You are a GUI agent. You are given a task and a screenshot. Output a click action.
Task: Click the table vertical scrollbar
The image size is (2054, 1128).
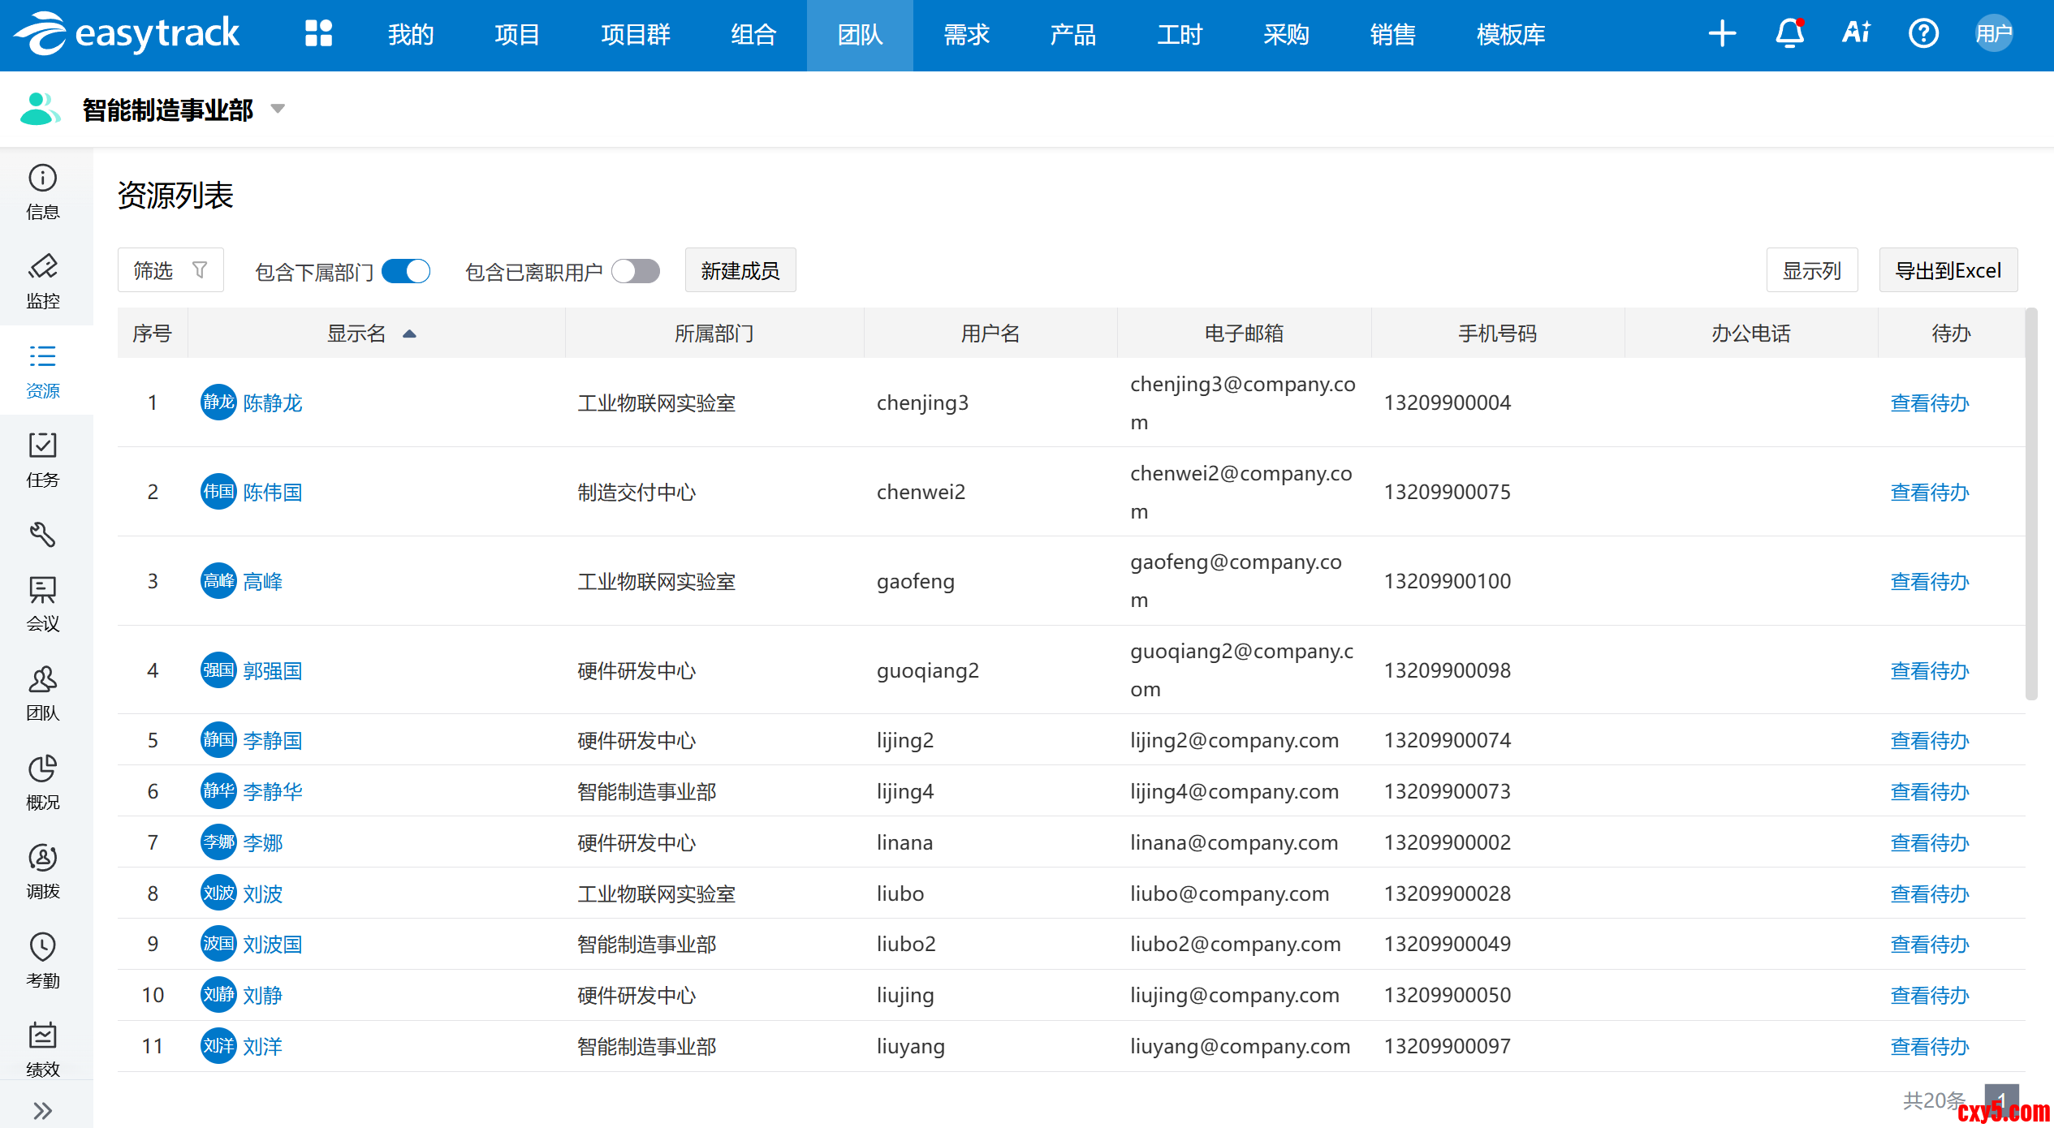2031,503
